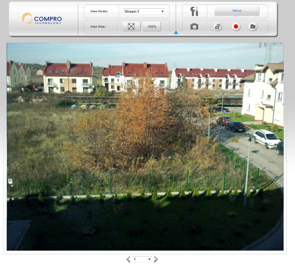
Task: Go to previous camera with left arrow
Action: tap(128, 259)
